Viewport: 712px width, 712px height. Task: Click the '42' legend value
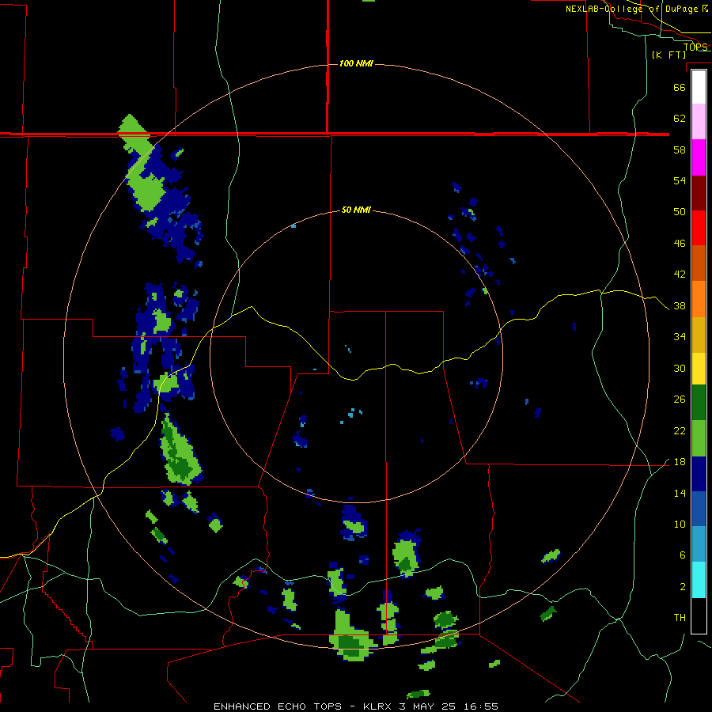point(680,275)
